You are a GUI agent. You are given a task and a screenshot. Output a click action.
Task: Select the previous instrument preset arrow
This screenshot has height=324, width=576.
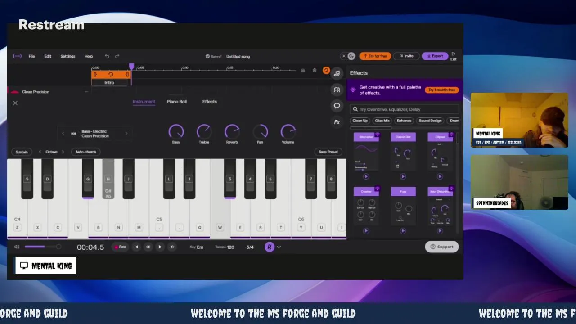point(63,133)
